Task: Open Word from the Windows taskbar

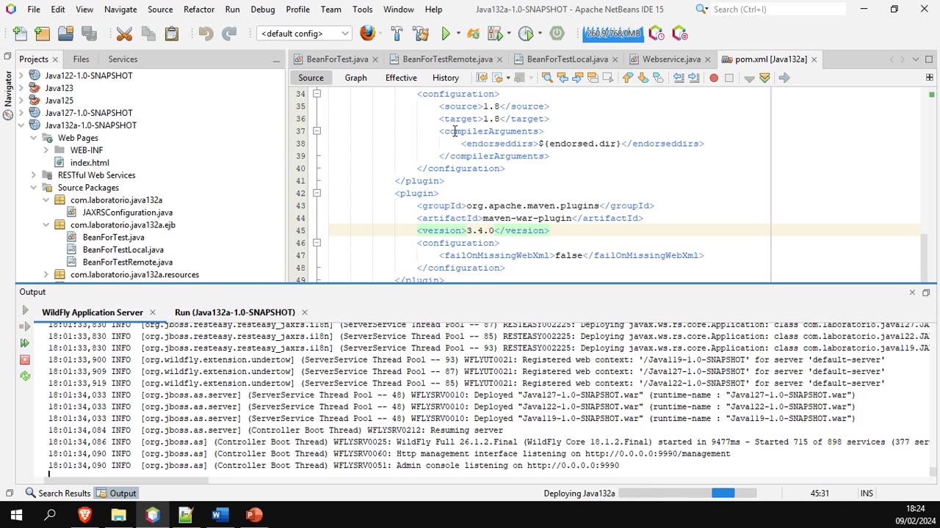Action: point(220,515)
